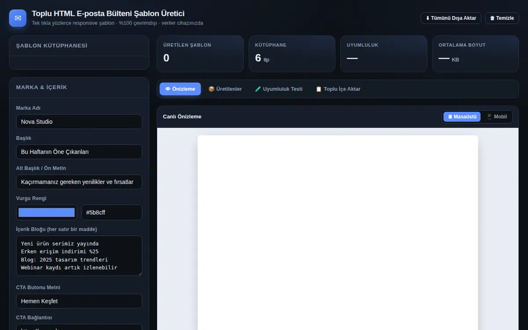Focus the CTA Butonu Metni field
This screenshot has width=528, height=330.
[x=79, y=301]
